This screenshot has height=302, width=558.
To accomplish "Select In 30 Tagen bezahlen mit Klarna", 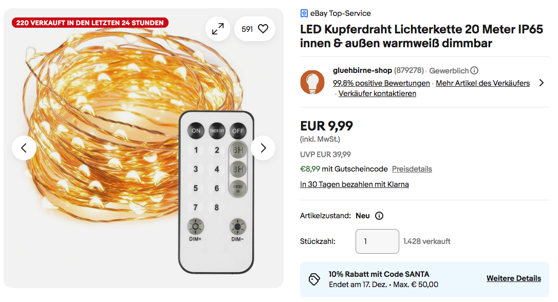I will tap(354, 184).
